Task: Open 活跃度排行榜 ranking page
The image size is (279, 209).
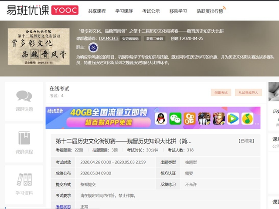Action: pyautogui.click(x=210, y=11)
